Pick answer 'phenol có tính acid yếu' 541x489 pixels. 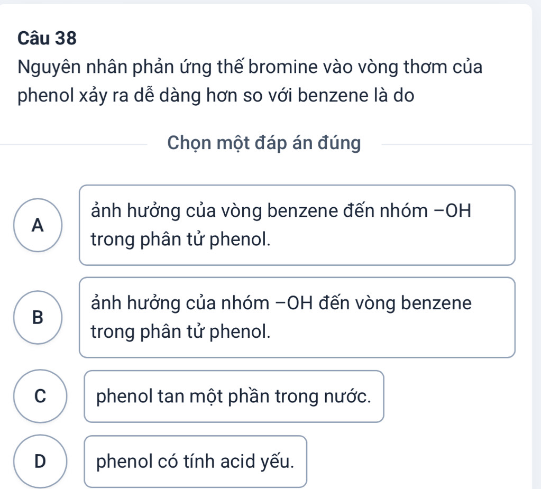(x=195, y=462)
